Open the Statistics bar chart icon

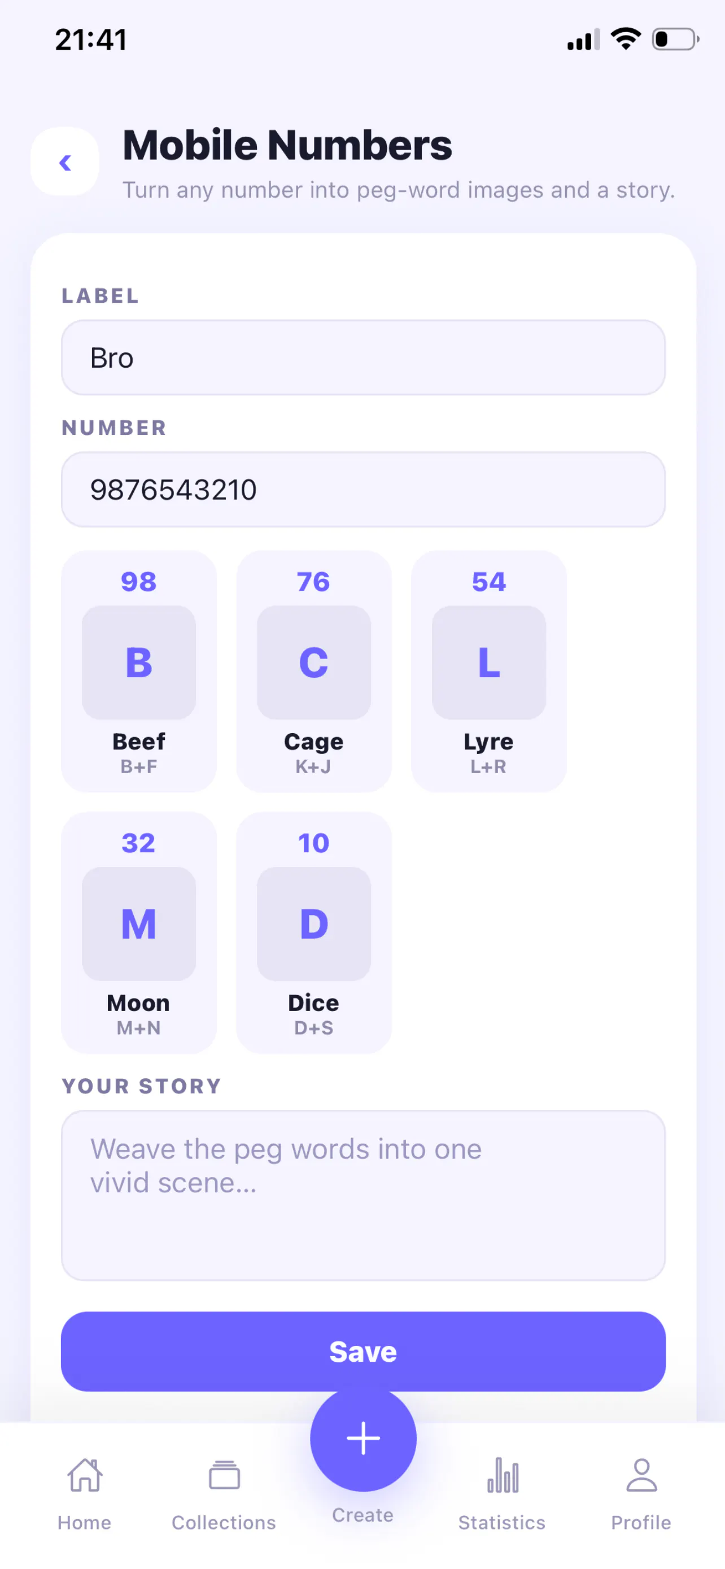(x=502, y=1475)
